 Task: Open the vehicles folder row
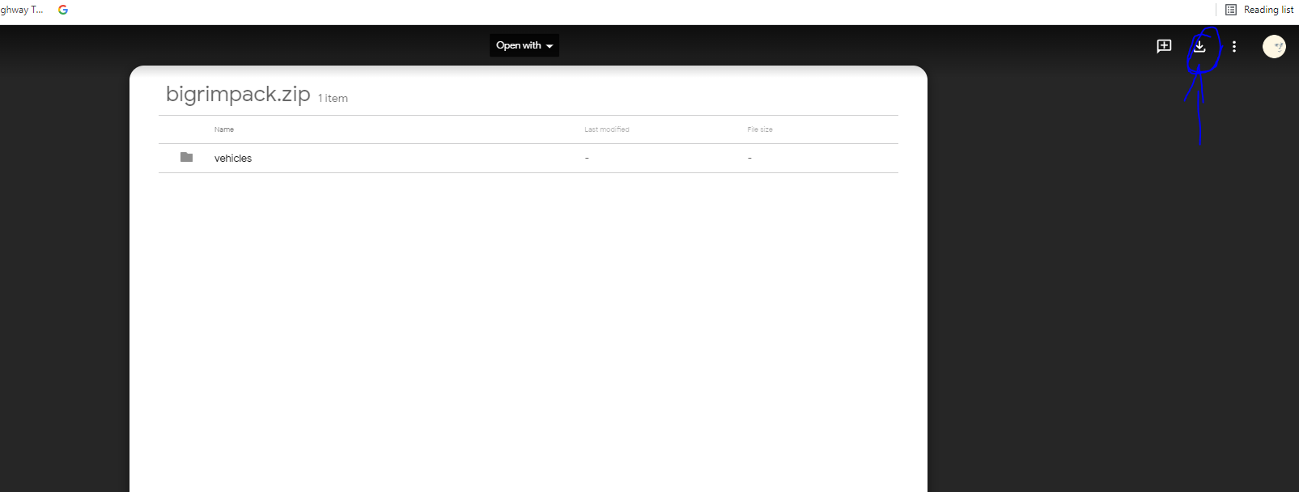pos(529,158)
